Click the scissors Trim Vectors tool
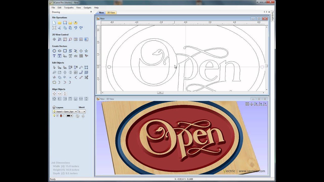Viewport: 324px width, 182px height. point(86,77)
